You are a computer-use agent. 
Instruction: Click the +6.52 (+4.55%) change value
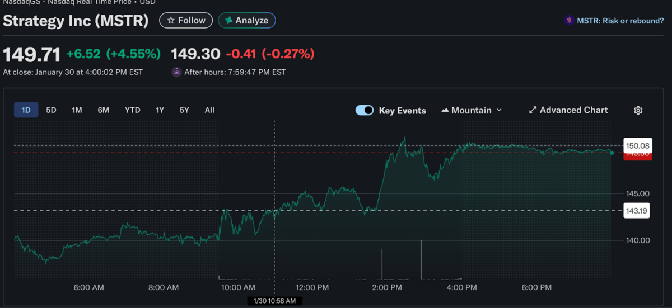point(114,54)
